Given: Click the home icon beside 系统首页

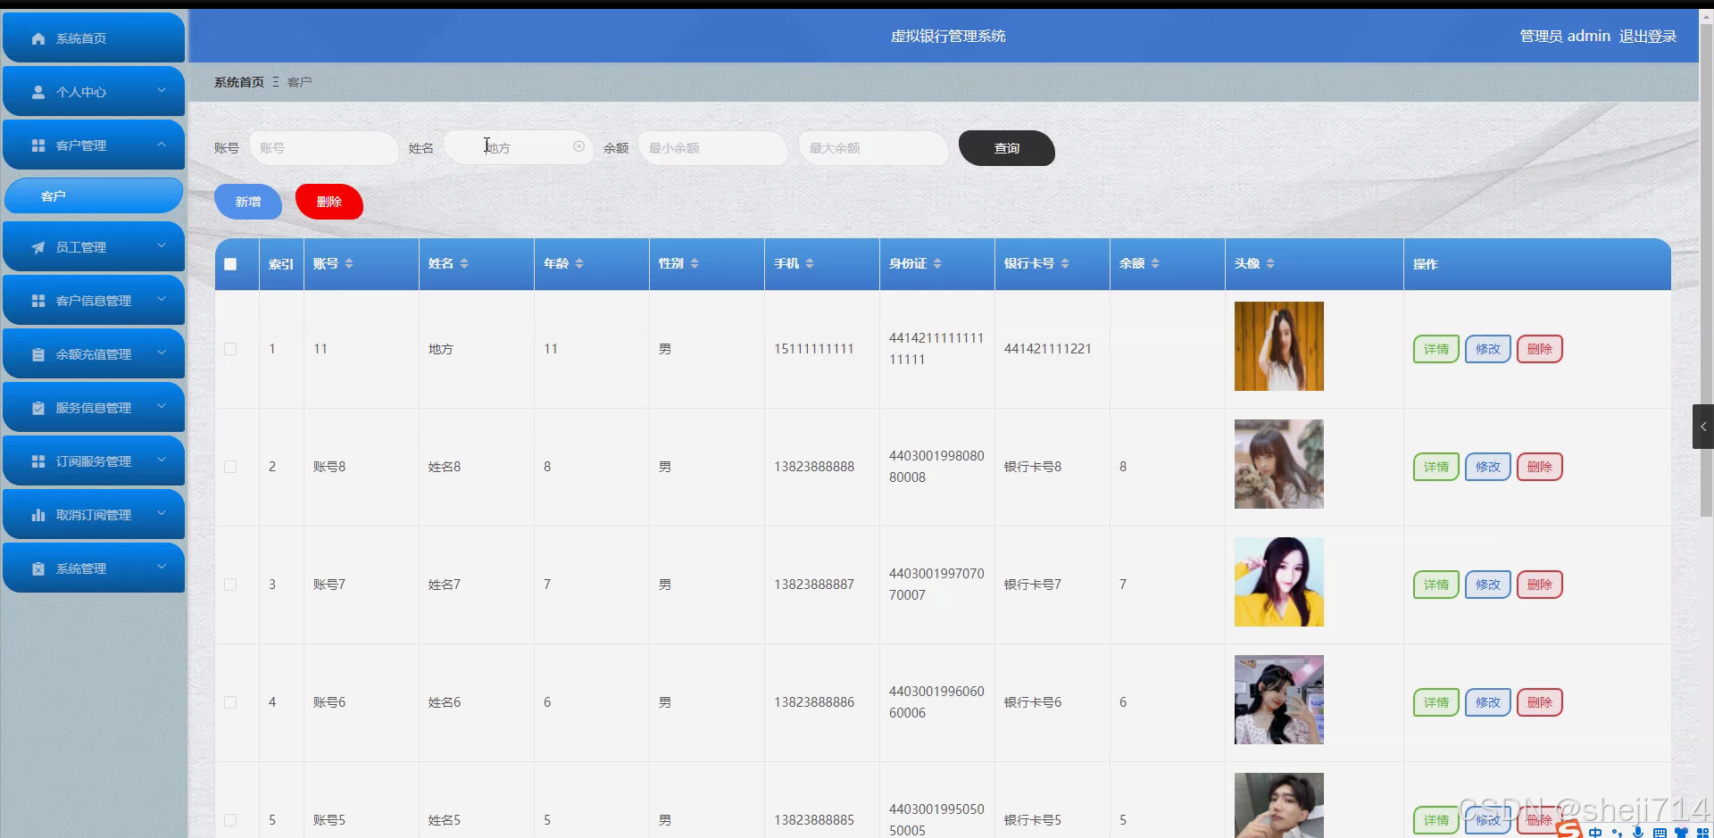Looking at the screenshot, I should [38, 38].
